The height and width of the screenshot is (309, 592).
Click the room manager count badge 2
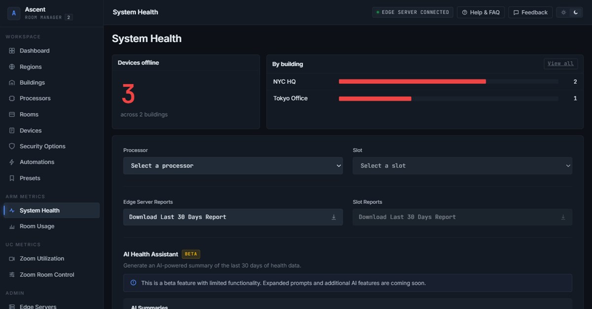[69, 17]
